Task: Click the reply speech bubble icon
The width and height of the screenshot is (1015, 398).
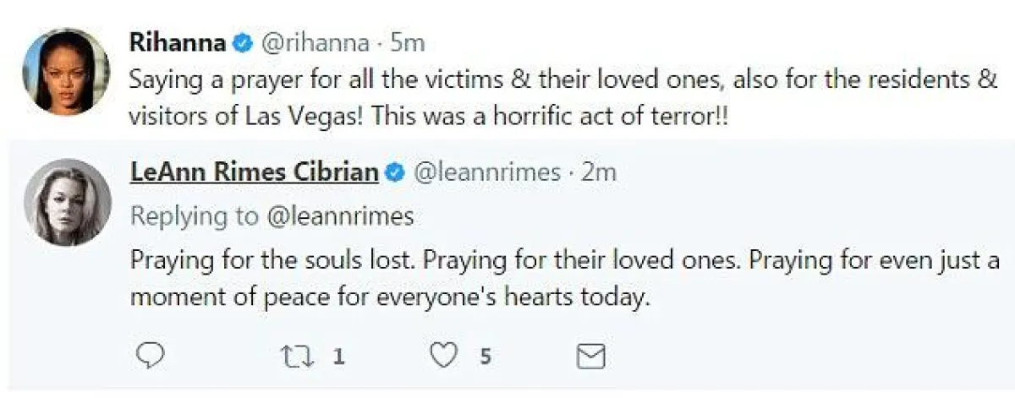Action: (x=150, y=357)
